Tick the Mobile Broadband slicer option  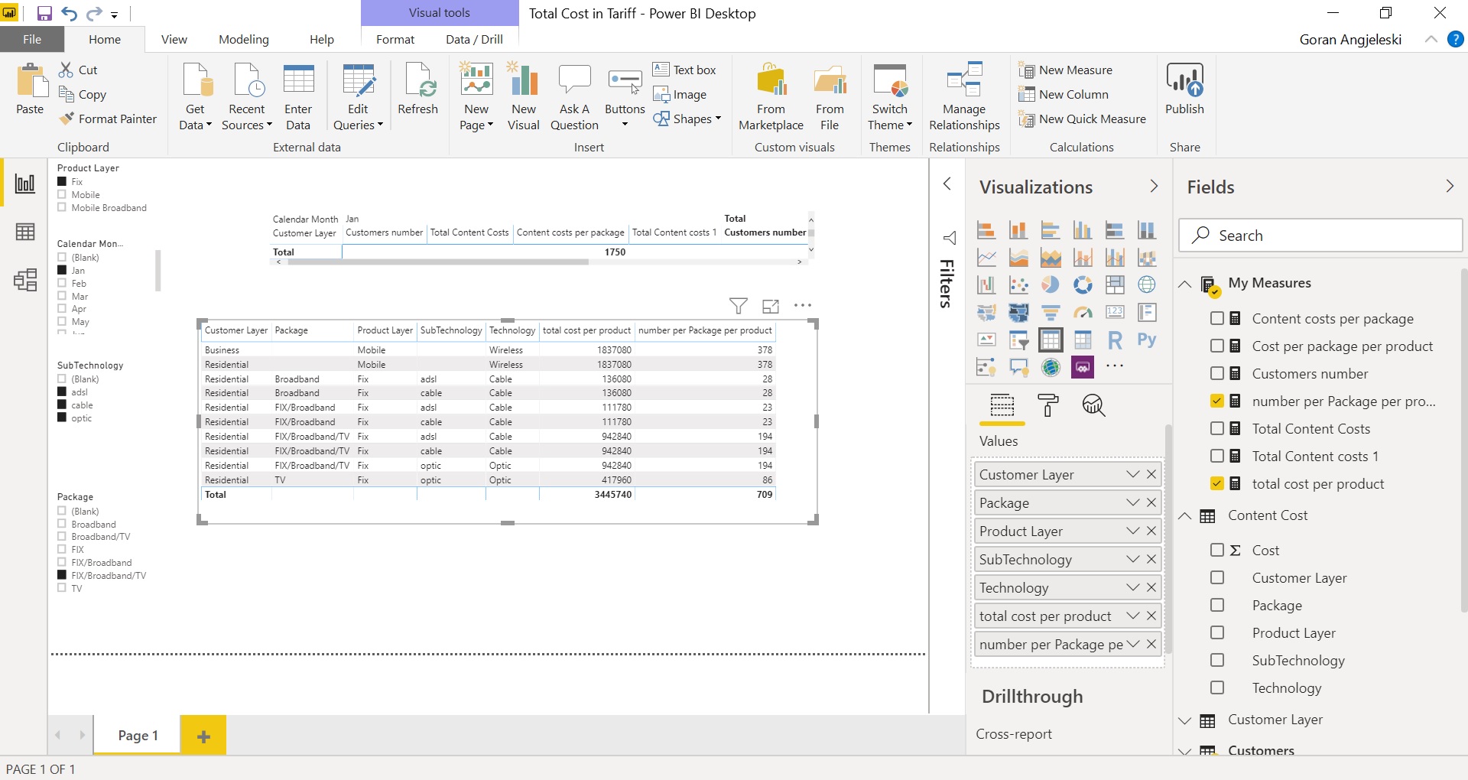pyautogui.click(x=62, y=207)
